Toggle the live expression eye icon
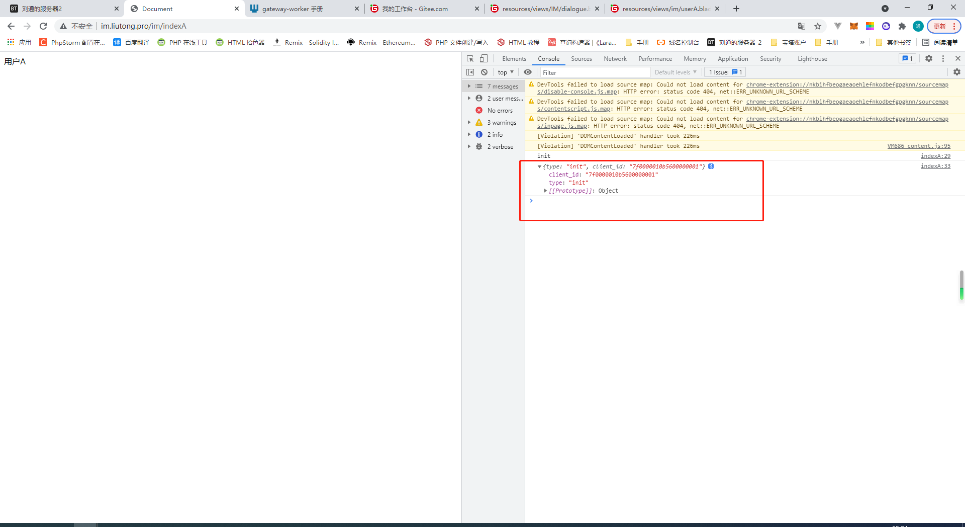This screenshot has height=527, width=965. (528, 72)
